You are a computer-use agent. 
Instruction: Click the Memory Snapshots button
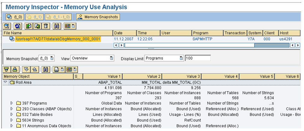[x=98, y=17]
